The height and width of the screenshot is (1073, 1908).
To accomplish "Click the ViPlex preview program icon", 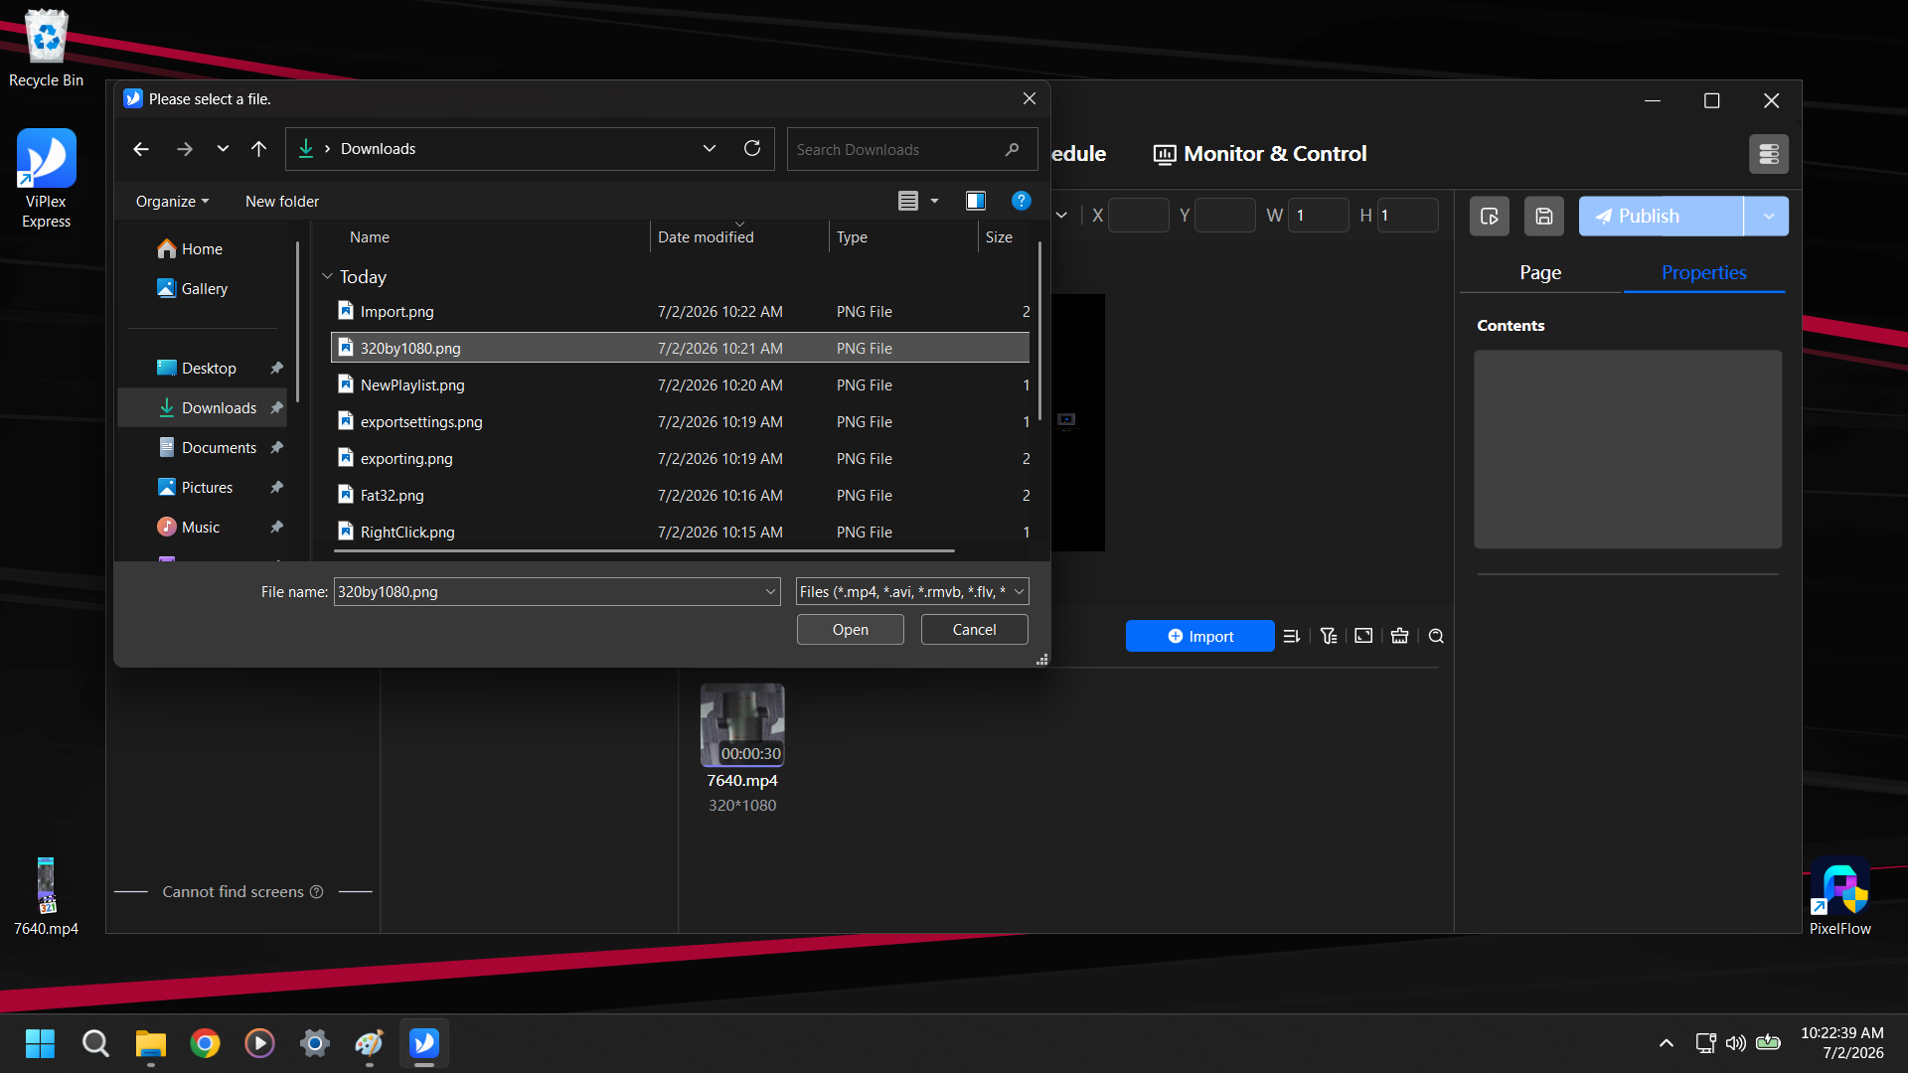I will tap(1489, 216).
